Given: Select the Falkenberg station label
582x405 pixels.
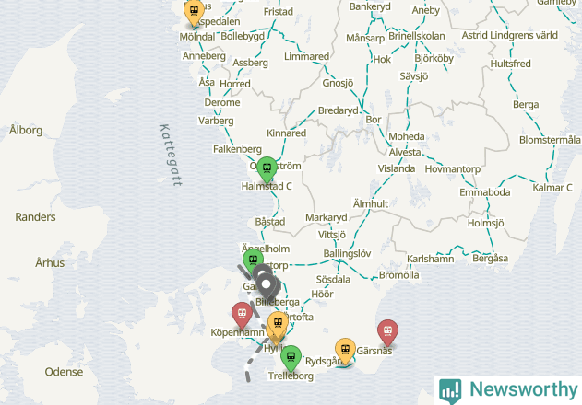Looking at the screenshot, I should point(238,149).
